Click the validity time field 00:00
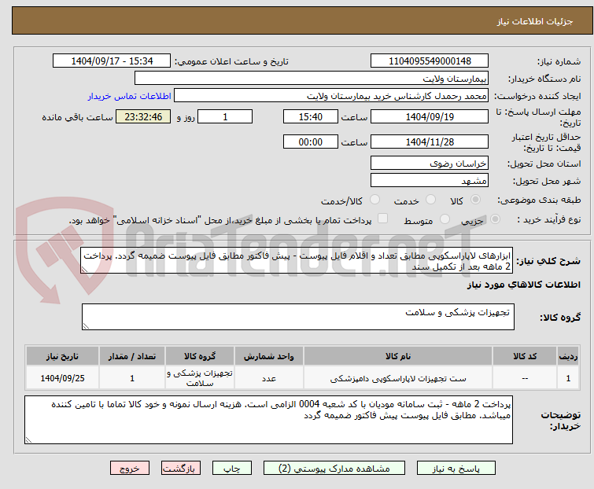Image resolution: width=594 pixels, height=489 pixels. 311,142
